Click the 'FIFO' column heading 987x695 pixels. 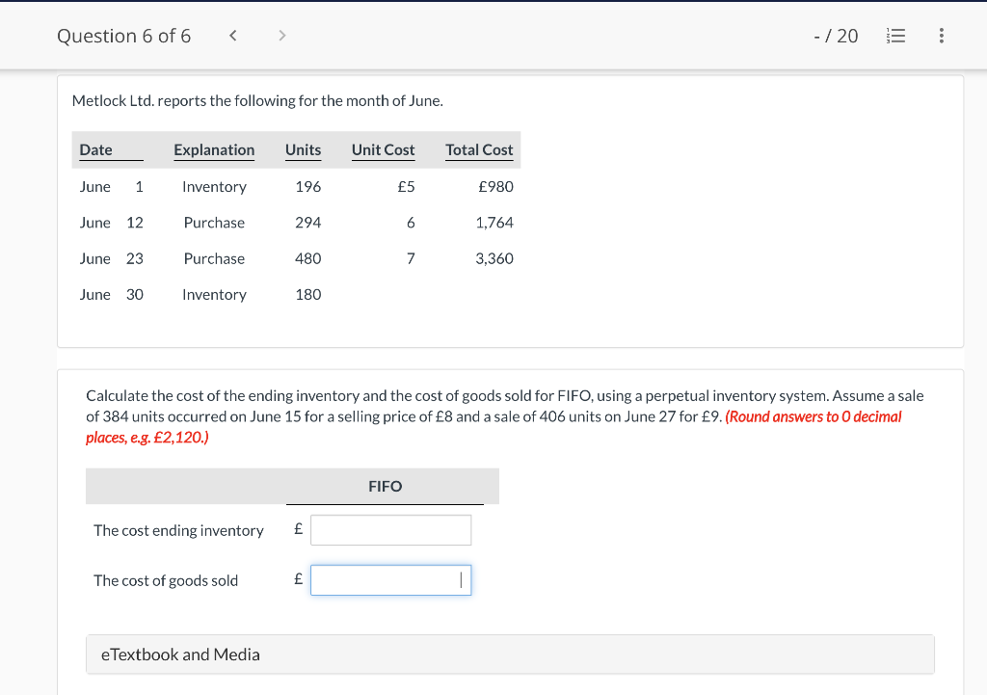pos(386,486)
